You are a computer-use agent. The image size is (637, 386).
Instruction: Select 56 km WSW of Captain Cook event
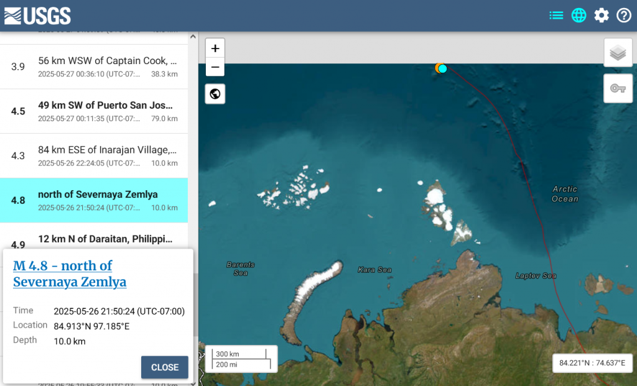pyautogui.click(x=94, y=67)
